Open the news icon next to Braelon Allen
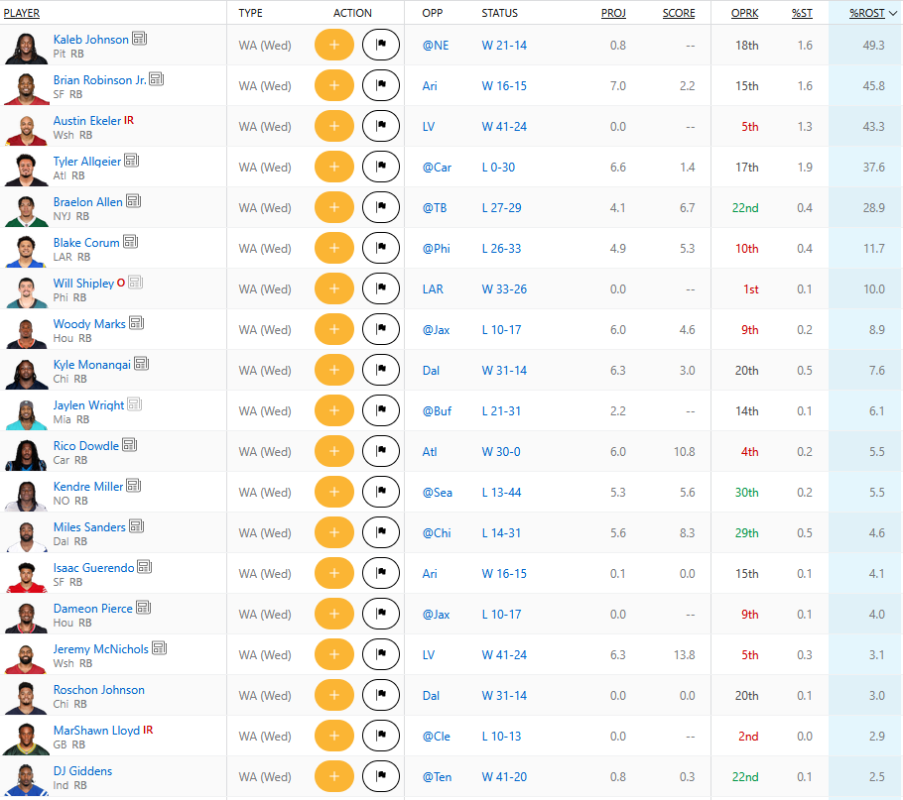 coord(134,201)
